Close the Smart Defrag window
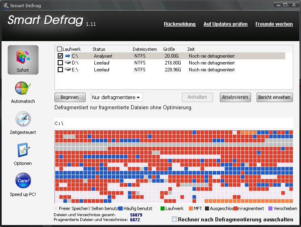The image size is (301, 227). tap(294, 4)
